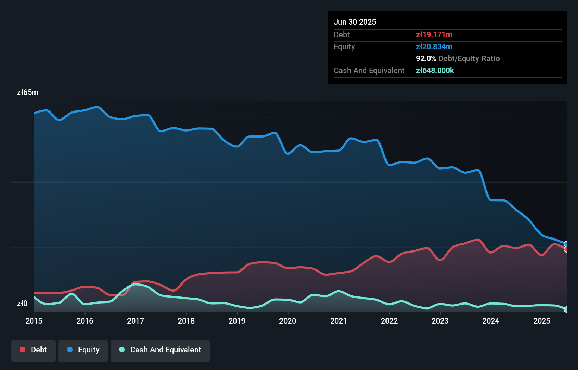Expand the Jun 30 2025 tooltip header
The width and height of the screenshot is (578, 370).
(355, 22)
